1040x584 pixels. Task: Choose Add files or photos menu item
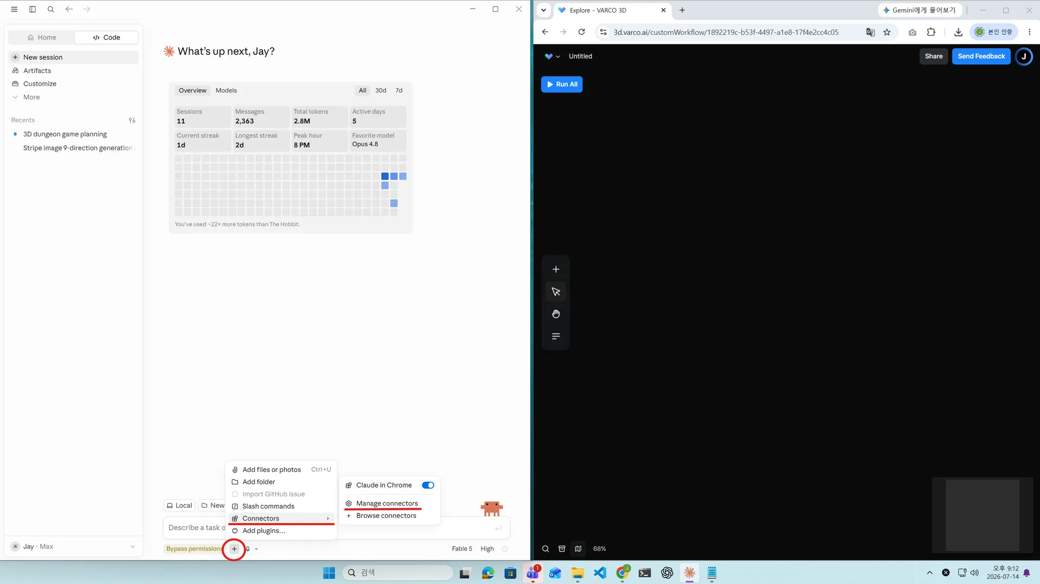pyautogui.click(x=282, y=470)
